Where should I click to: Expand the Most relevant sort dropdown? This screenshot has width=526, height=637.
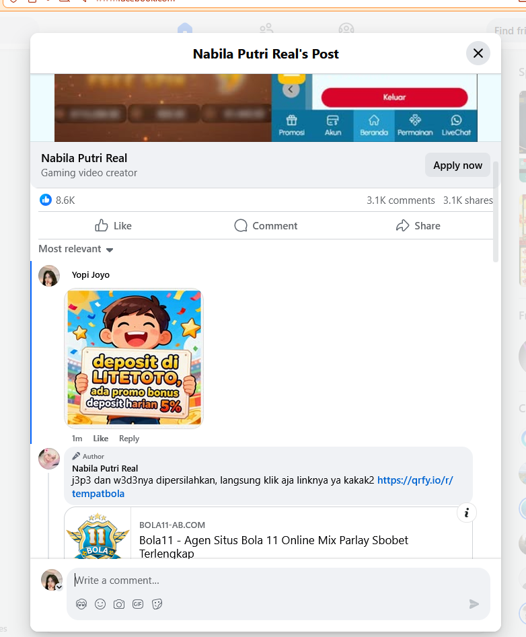point(76,249)
